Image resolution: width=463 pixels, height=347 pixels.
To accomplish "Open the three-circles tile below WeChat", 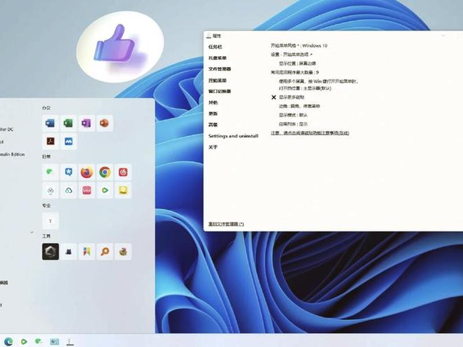I will 50,190.
